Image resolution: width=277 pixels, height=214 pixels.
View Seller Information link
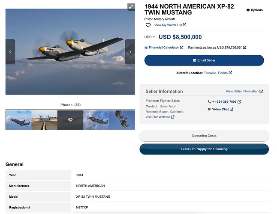[x=244, y=91]
